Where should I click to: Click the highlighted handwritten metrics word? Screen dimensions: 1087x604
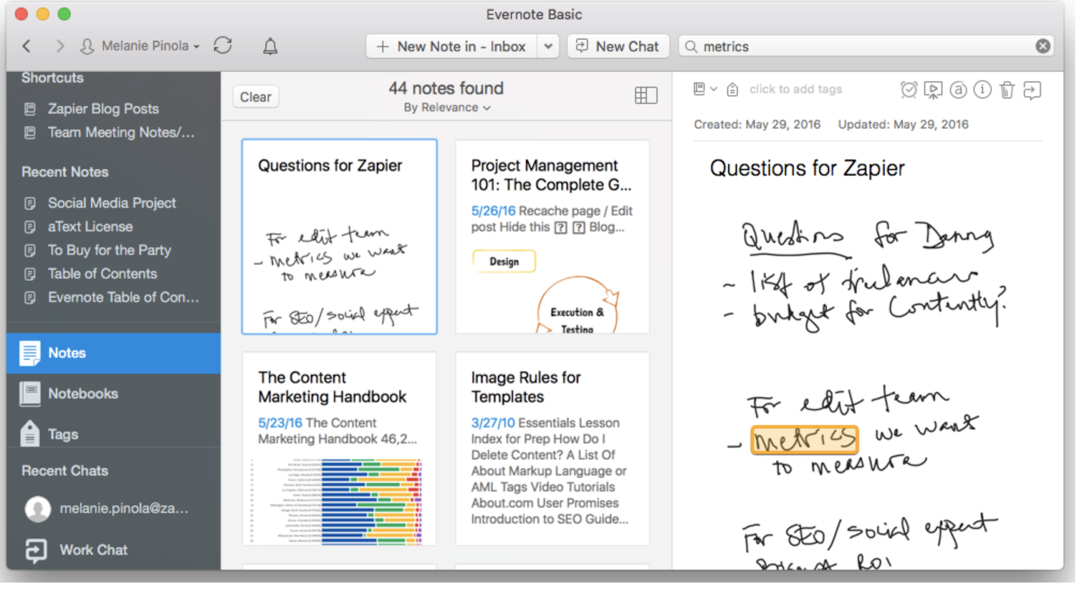click(805, 440)
